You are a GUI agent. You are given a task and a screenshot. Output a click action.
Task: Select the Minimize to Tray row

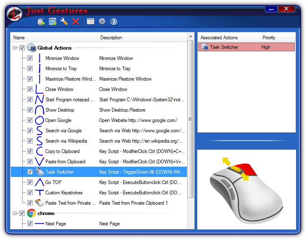pyautogui.click(x=99, y=69)
